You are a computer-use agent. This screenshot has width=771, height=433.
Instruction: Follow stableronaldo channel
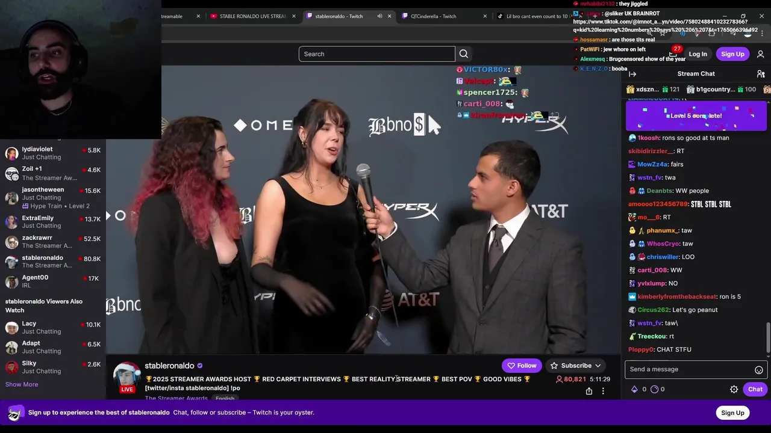[522, 366]
